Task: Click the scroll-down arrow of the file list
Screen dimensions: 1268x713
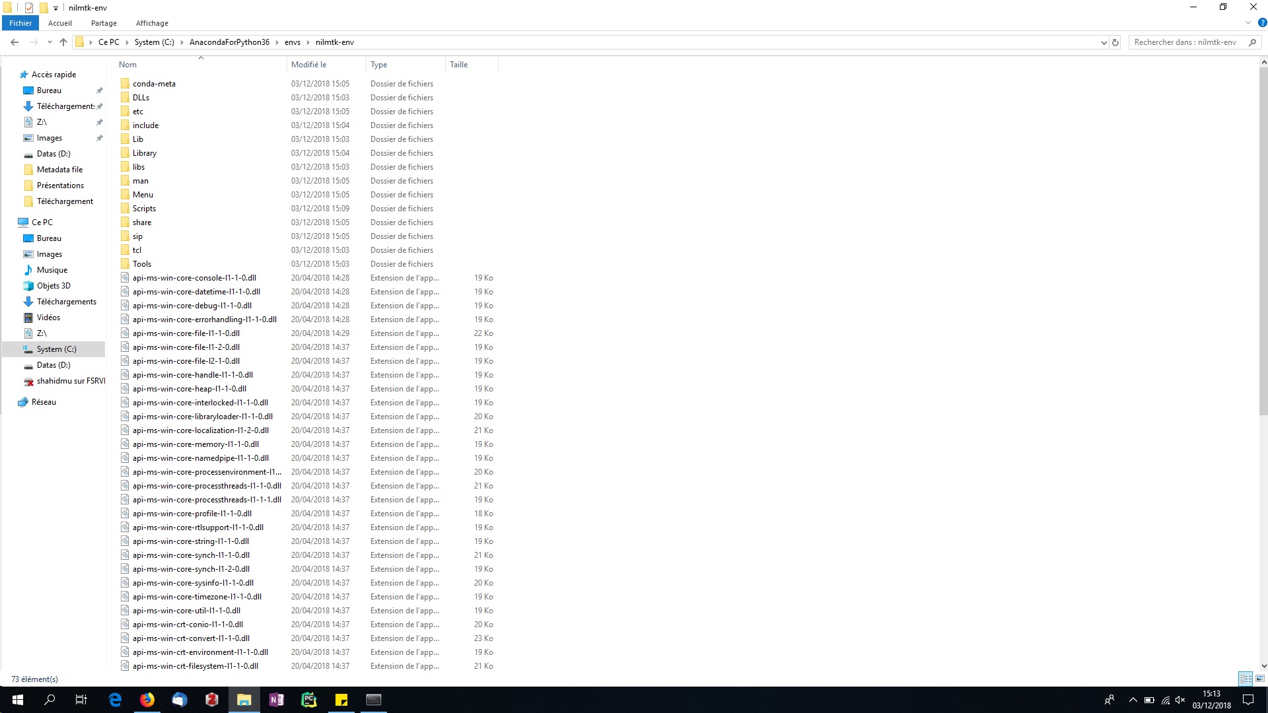Action: (x=1263, y=666)
